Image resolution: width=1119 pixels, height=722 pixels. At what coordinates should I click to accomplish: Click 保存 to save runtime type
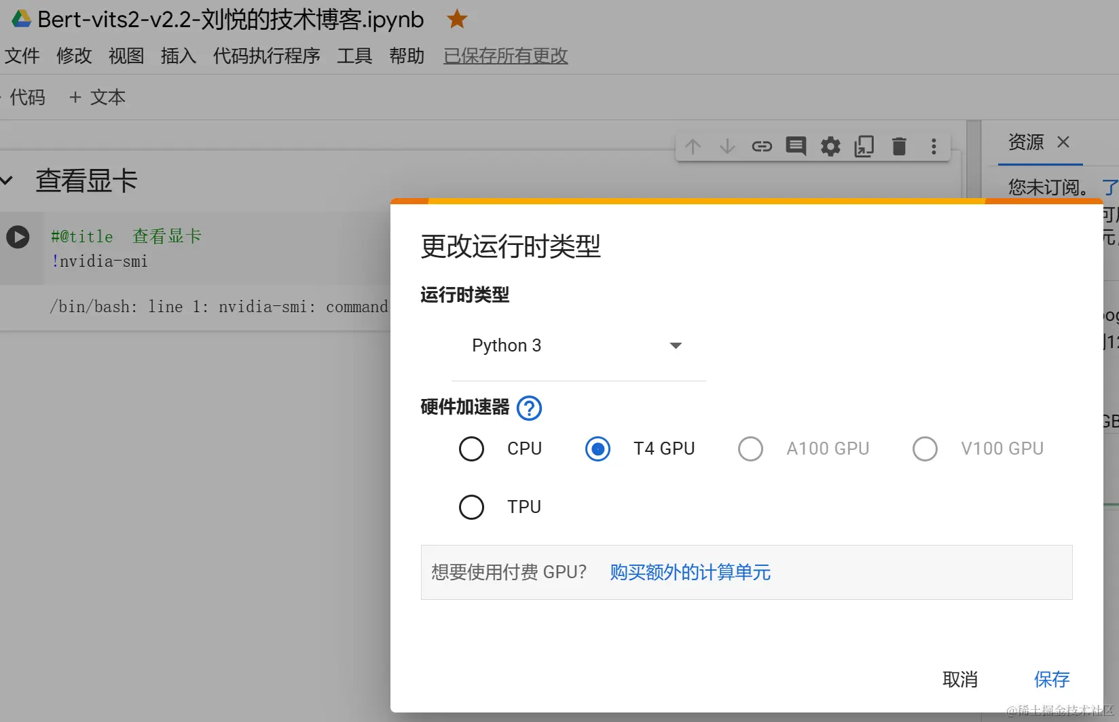(1052, 679)
